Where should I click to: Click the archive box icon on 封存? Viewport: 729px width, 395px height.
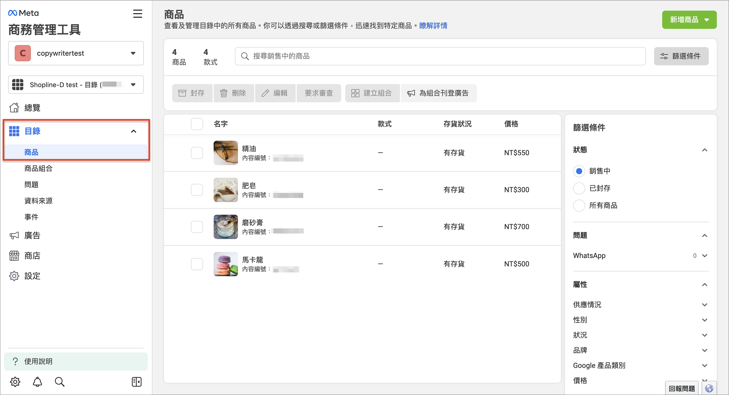pyautogui.click(x=182, y=93)
